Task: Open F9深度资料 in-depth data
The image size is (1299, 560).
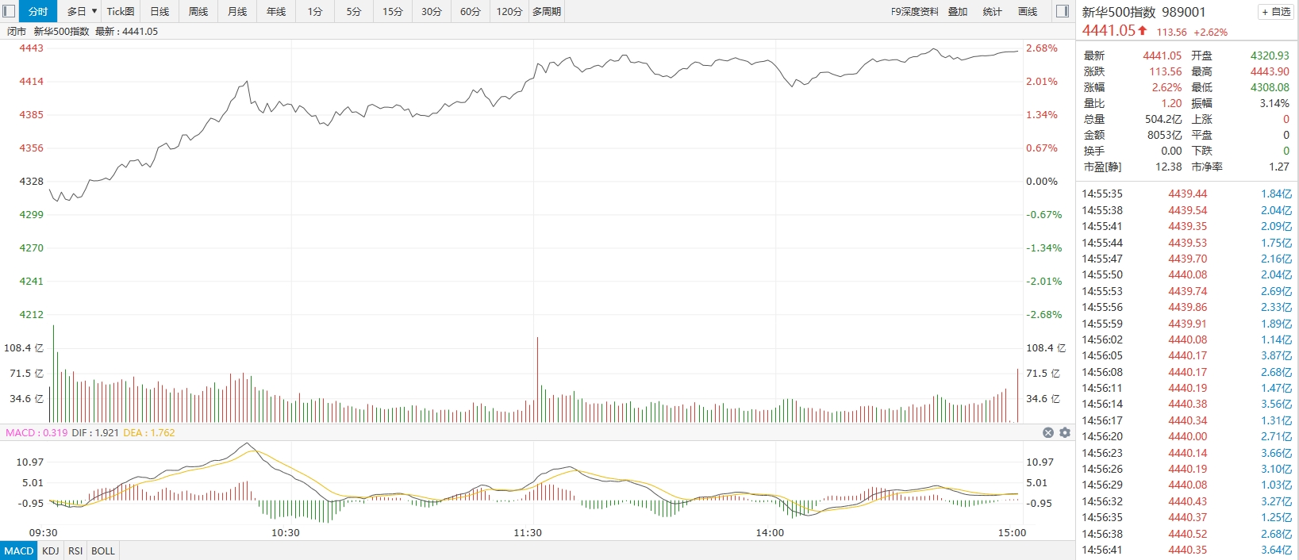Action: (914, 11)
